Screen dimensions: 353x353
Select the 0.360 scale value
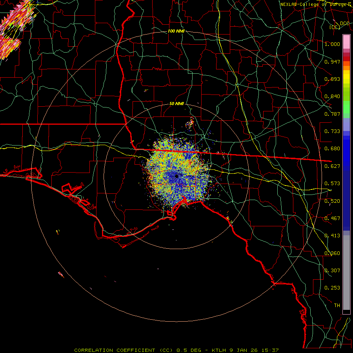point(332,253)
